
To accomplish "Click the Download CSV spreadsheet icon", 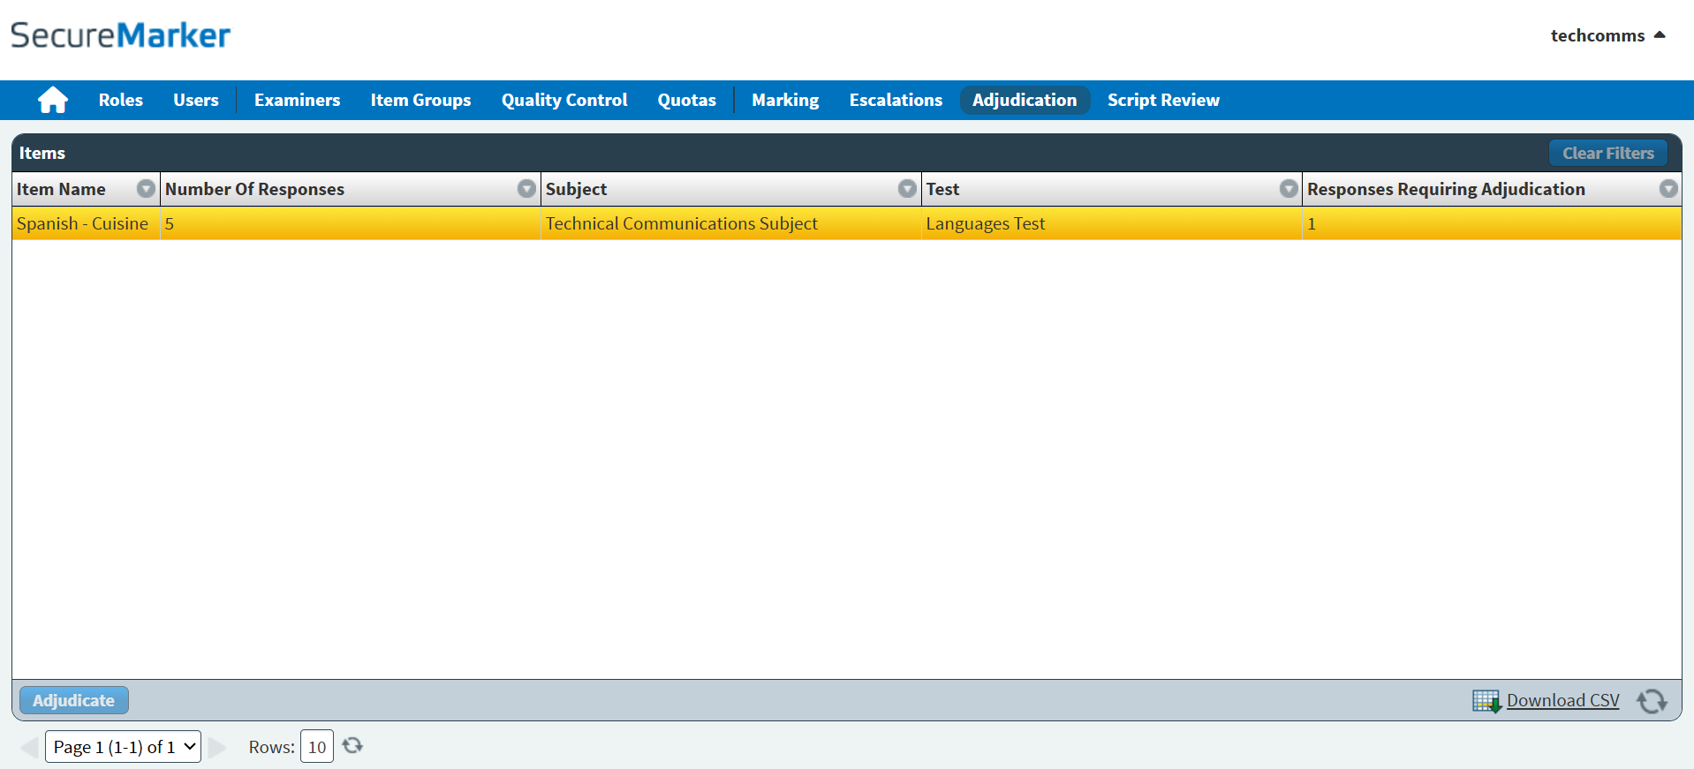I will [1486, 701].
